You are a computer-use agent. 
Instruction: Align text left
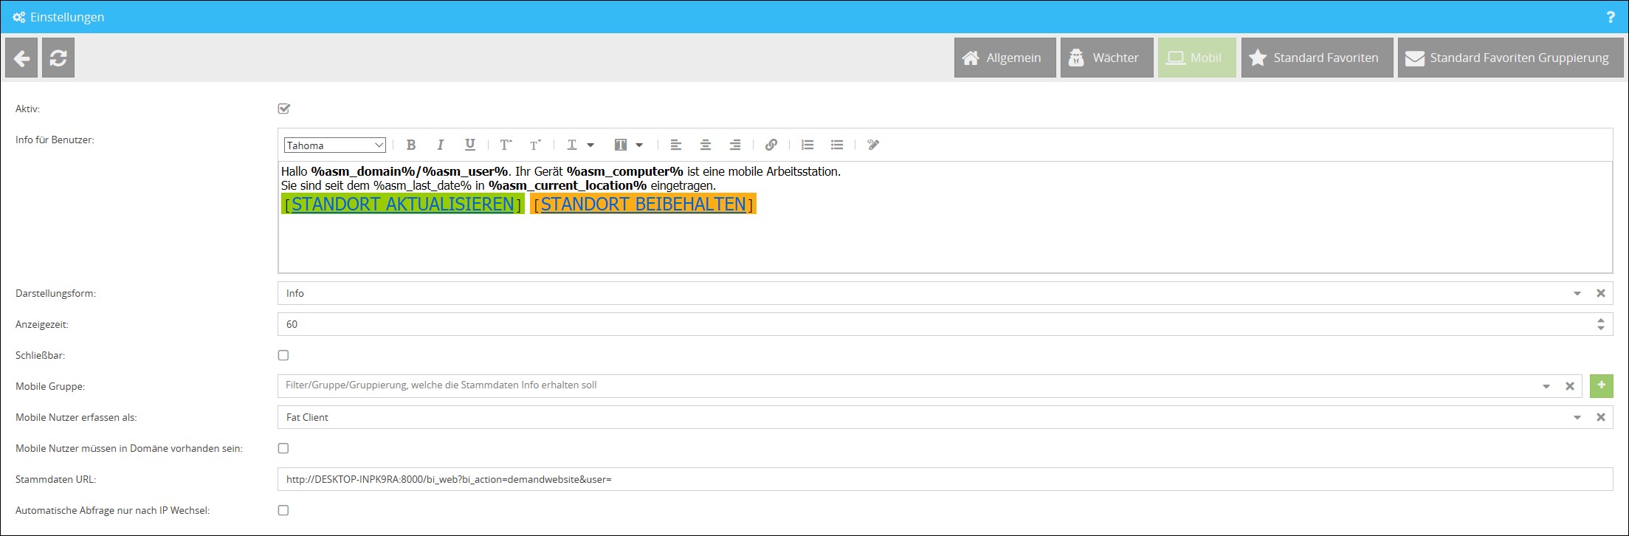[x=675, y=145]
